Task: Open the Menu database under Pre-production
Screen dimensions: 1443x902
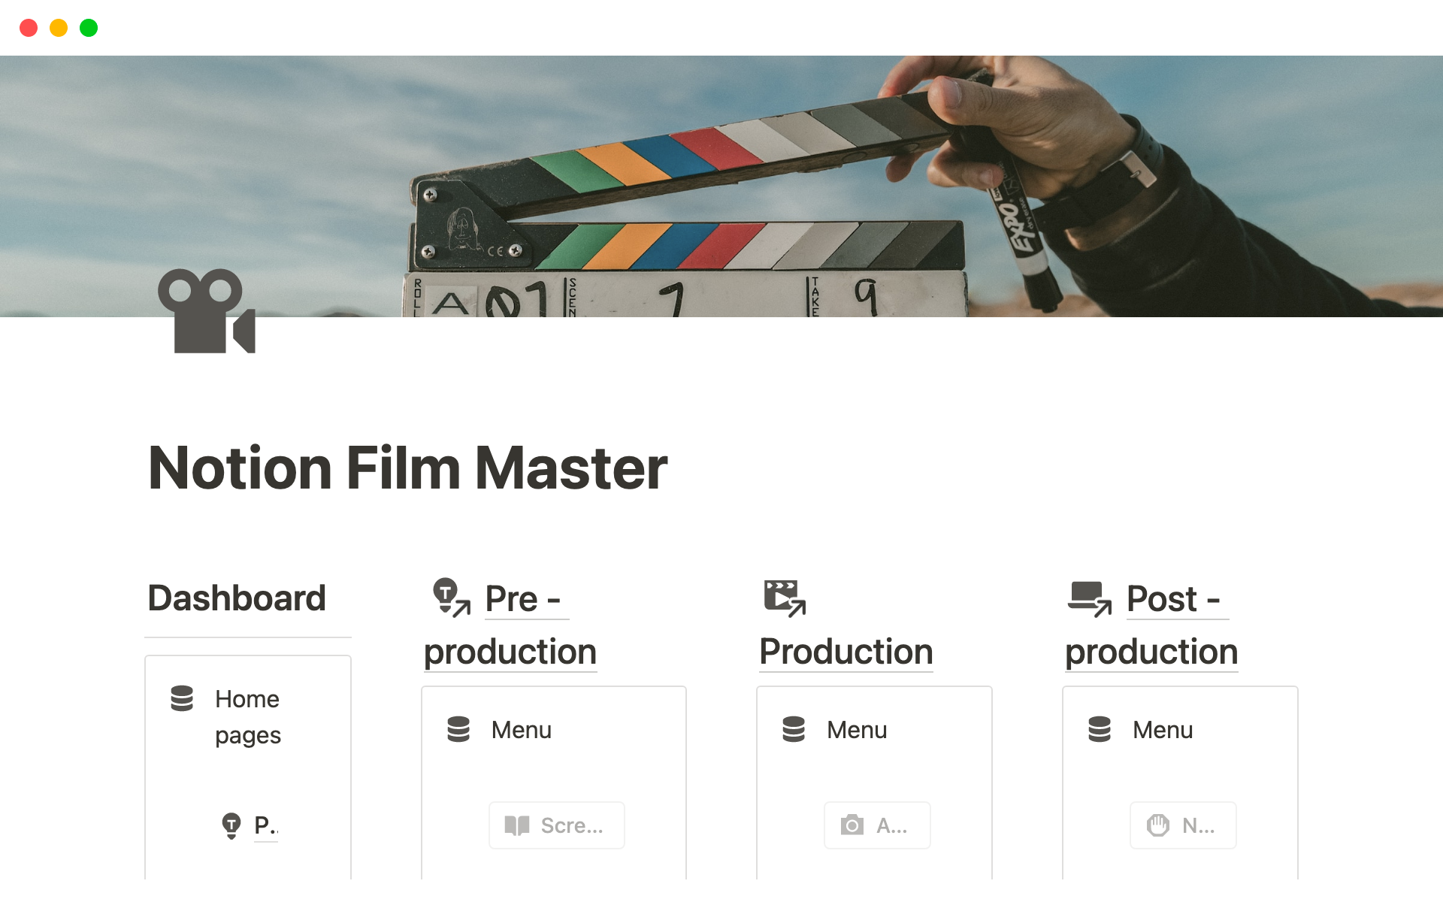Action: pyautogui.click(x=521, y=730)
